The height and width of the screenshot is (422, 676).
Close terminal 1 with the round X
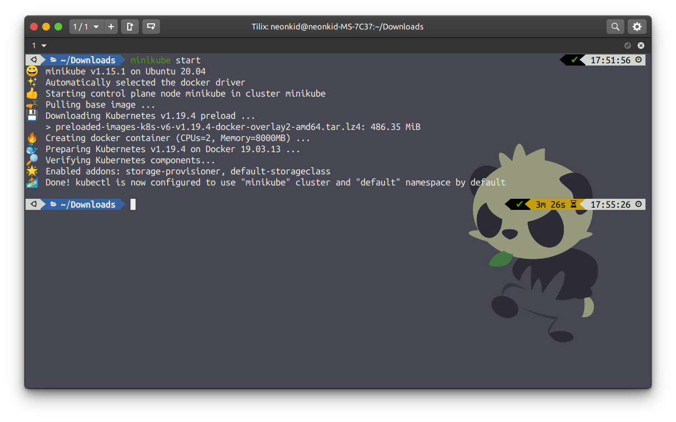[x=641, y=46]
